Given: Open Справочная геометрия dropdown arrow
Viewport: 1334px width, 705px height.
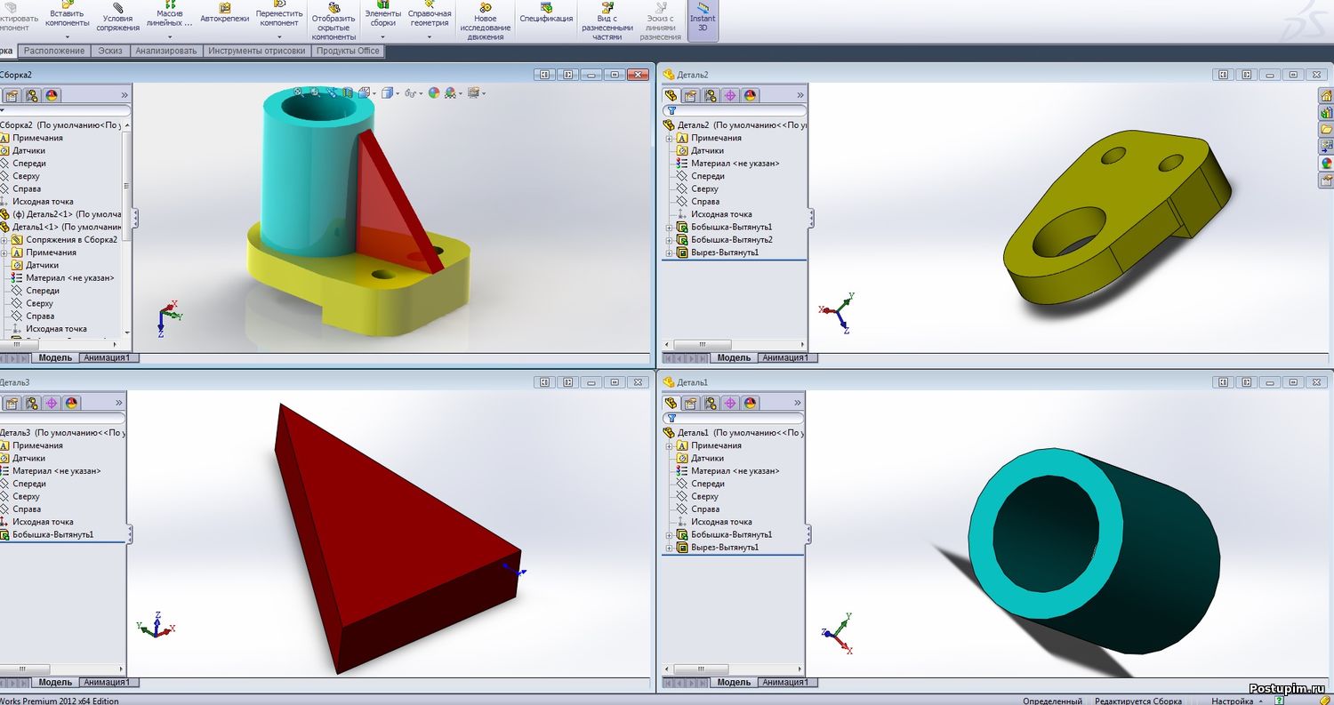Looking at the screenshot, I should (x=429, y=37).
